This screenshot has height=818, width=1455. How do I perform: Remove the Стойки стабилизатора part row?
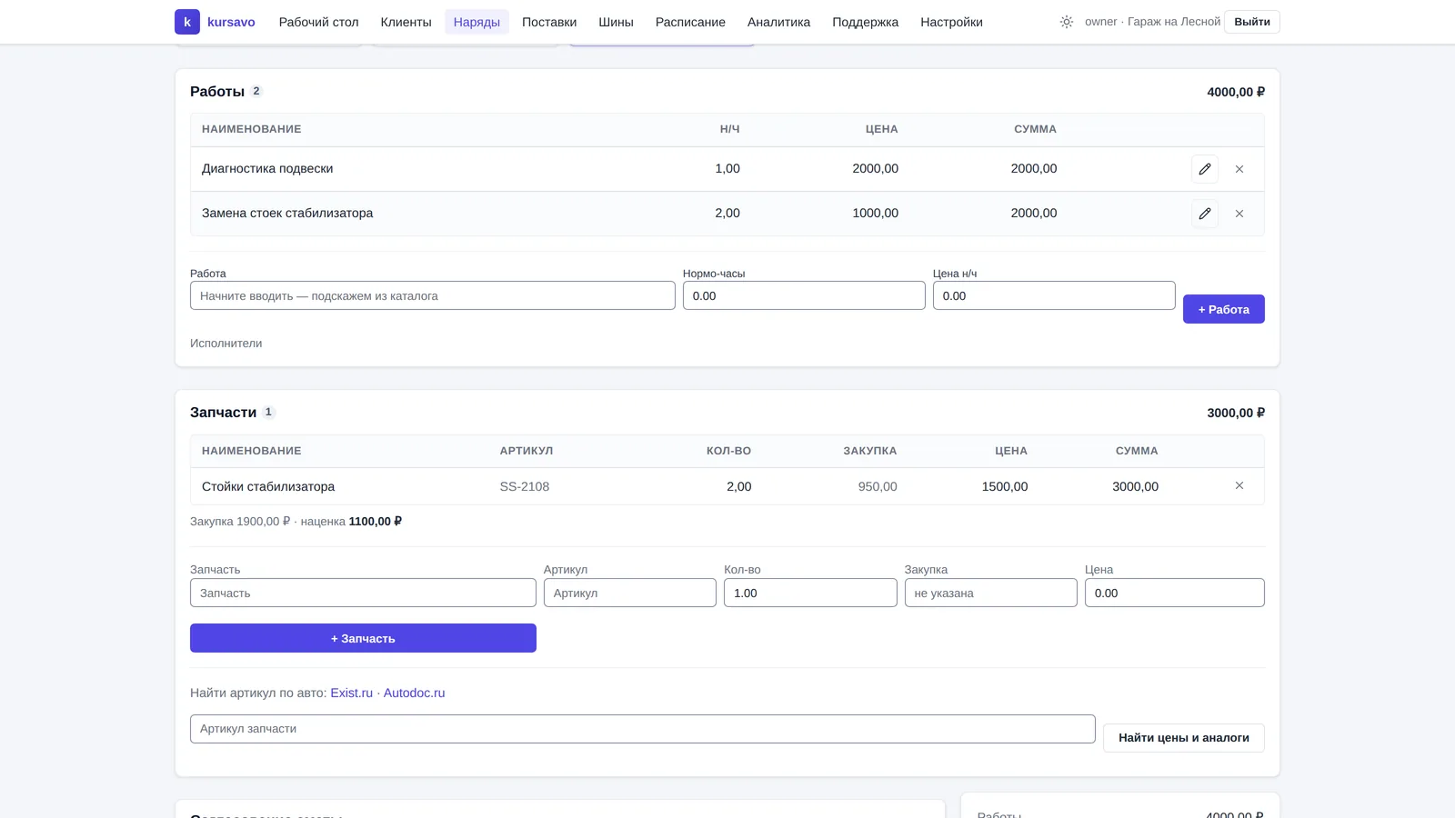pyautogui.click(x=1239, y=486)
